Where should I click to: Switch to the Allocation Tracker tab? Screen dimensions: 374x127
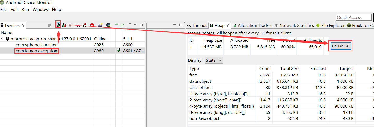click(252, 25)
